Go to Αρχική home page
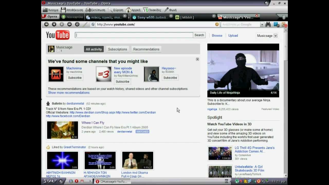This screenshot has height=185, width=329. coord(133,10)
